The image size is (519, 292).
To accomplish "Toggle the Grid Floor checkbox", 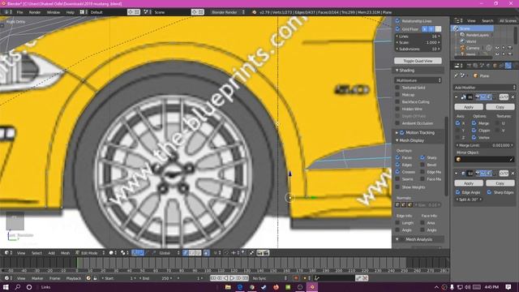I will point(397,29).
